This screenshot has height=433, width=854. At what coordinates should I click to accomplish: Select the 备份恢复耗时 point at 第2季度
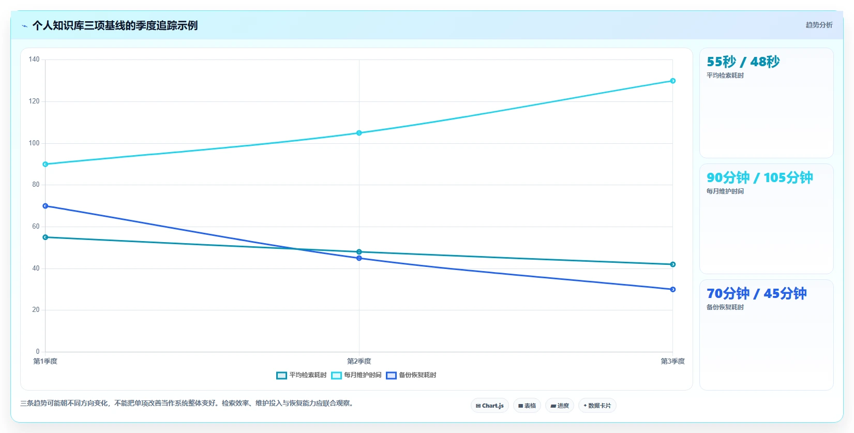359,258
